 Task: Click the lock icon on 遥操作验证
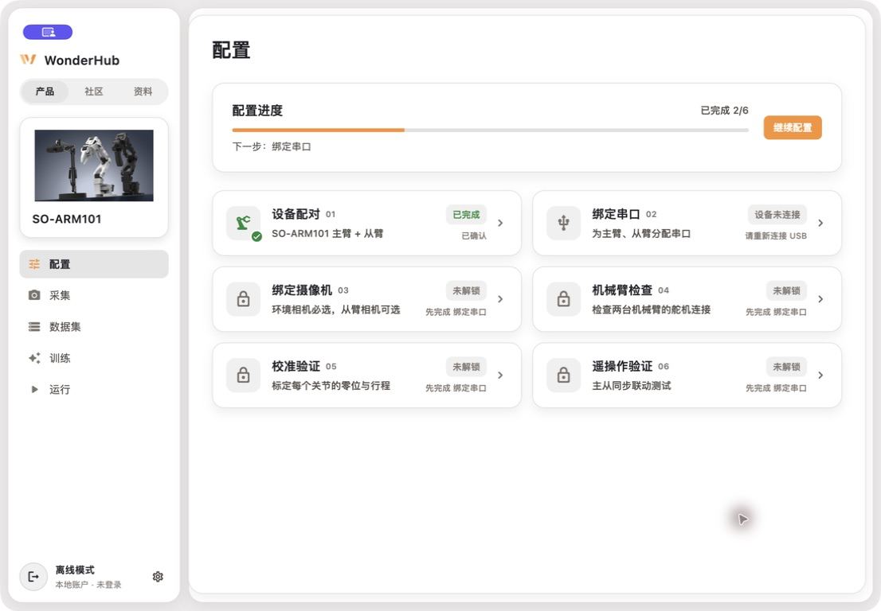(563, 375)
